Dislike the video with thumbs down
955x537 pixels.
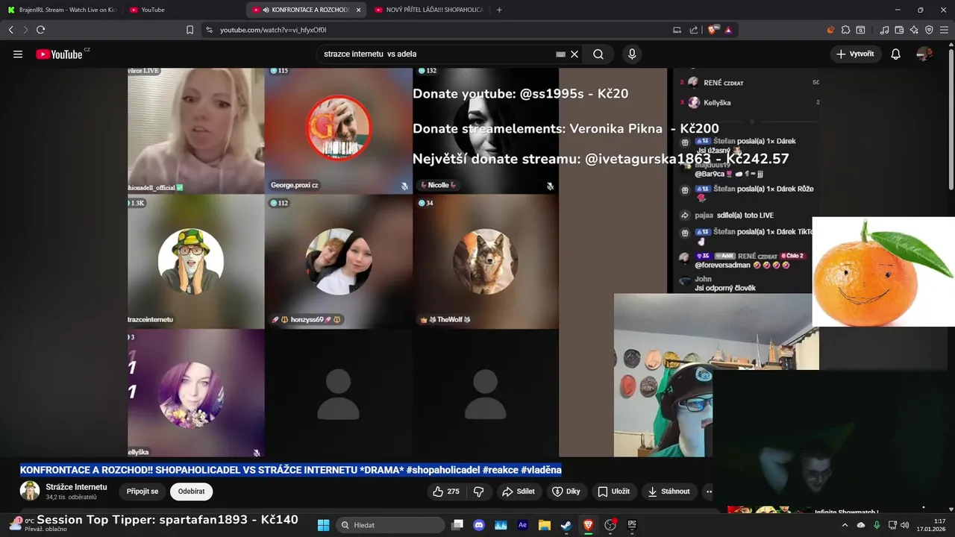(x=479, y=492)
